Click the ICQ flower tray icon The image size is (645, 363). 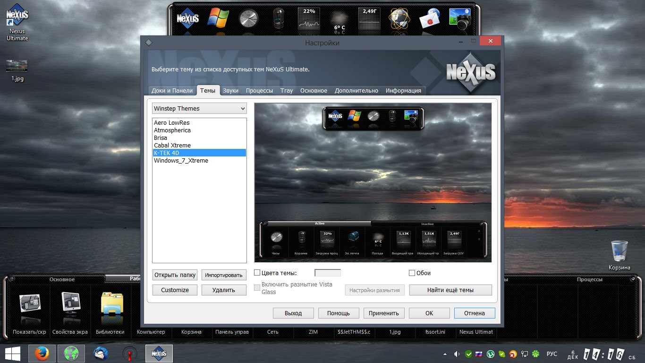click(x=535, y=354)
